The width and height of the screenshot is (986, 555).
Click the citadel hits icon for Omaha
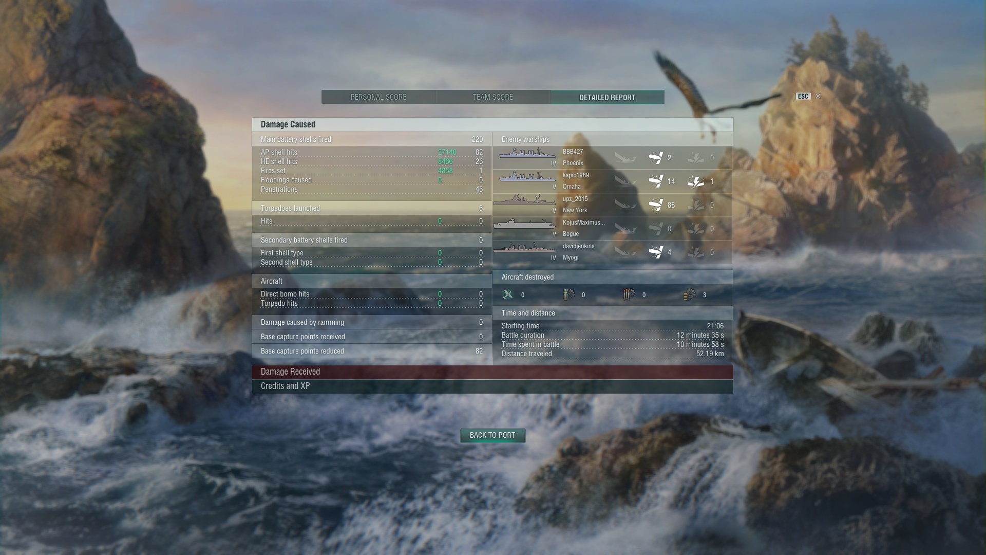tap(696, 181)
